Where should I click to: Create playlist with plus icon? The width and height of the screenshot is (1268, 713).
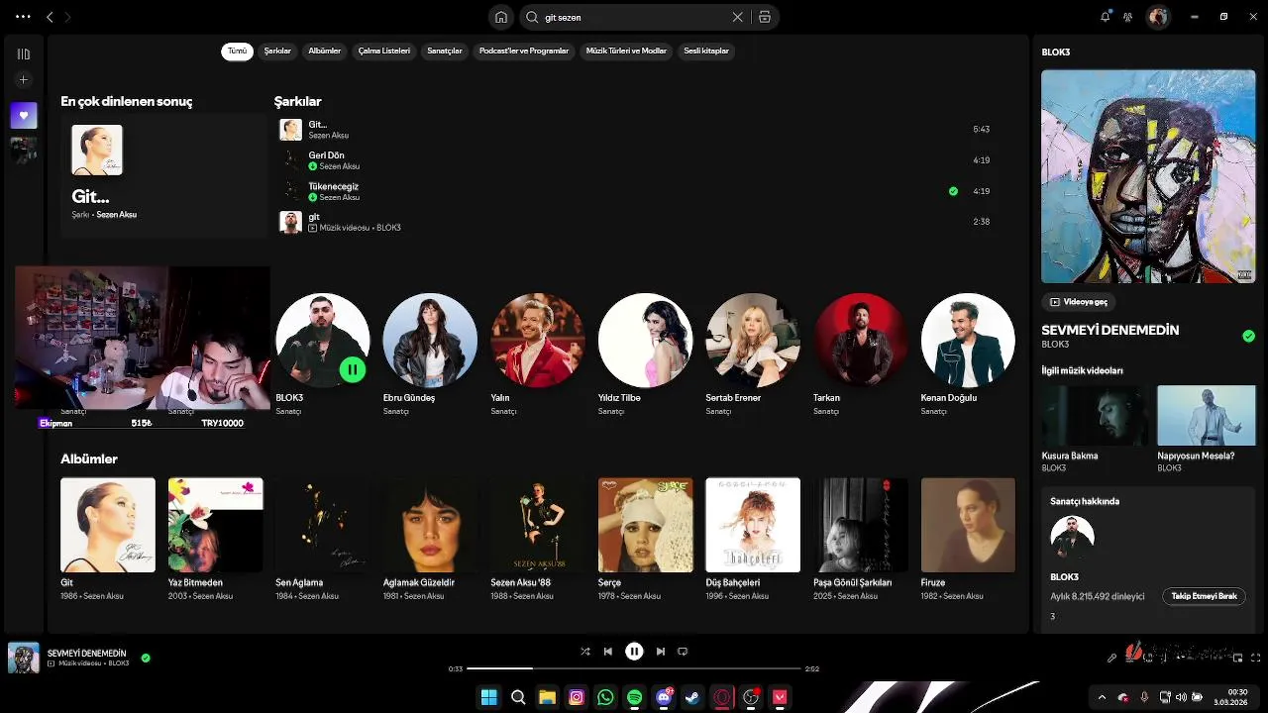pos(24,80)
